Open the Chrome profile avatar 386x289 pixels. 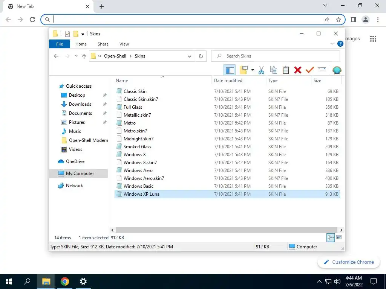pos(366,20)
